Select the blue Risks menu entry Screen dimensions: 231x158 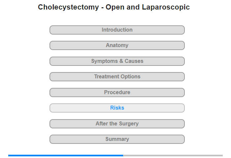click(x=117, y=108)
